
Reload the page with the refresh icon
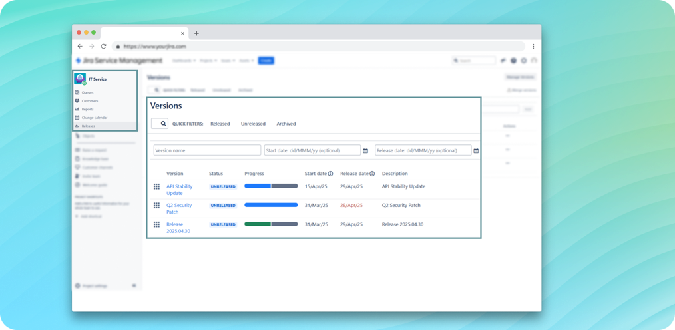(103, 46)
